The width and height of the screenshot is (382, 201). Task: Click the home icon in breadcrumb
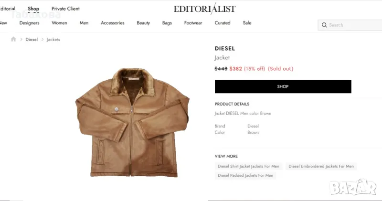pyautogui.click(x=13, y=39)
